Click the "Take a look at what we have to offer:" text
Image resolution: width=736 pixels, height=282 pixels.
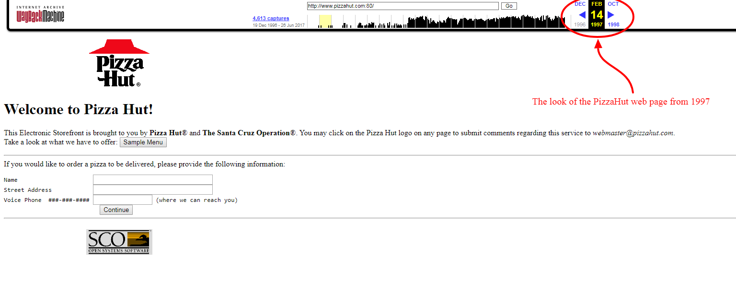pos(61,142)
